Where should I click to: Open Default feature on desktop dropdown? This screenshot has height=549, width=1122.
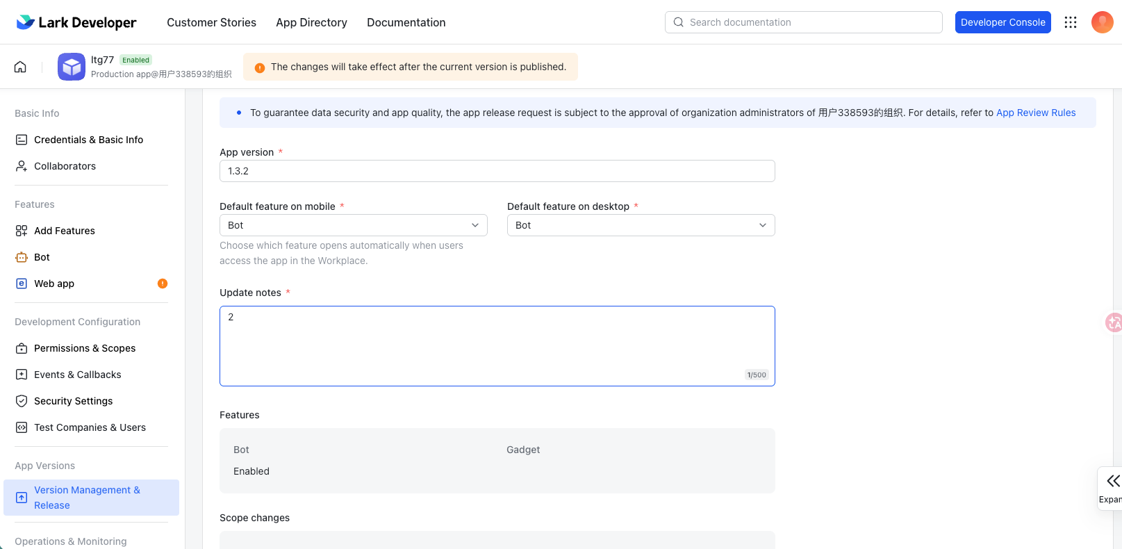pyautogui.click(x=641, y=225)
